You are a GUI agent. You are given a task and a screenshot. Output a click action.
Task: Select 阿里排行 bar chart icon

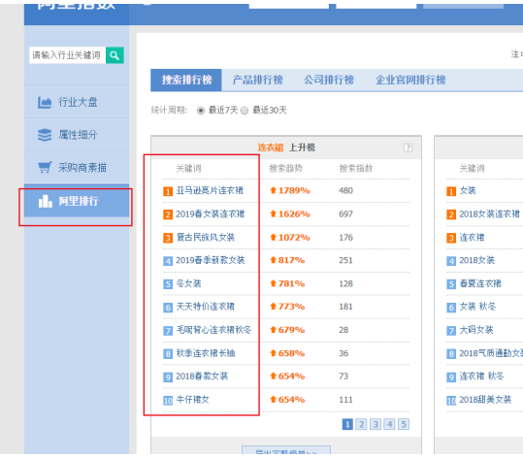46,201
